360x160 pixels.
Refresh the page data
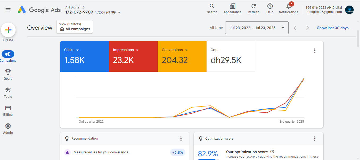coord(253,6)
